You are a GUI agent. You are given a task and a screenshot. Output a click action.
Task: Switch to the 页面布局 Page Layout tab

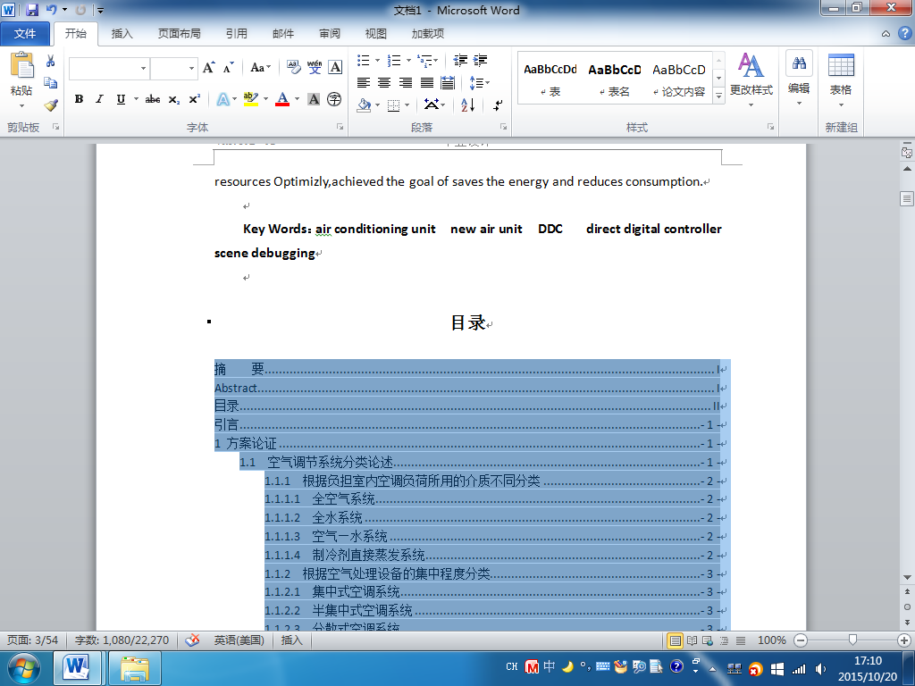179,34
